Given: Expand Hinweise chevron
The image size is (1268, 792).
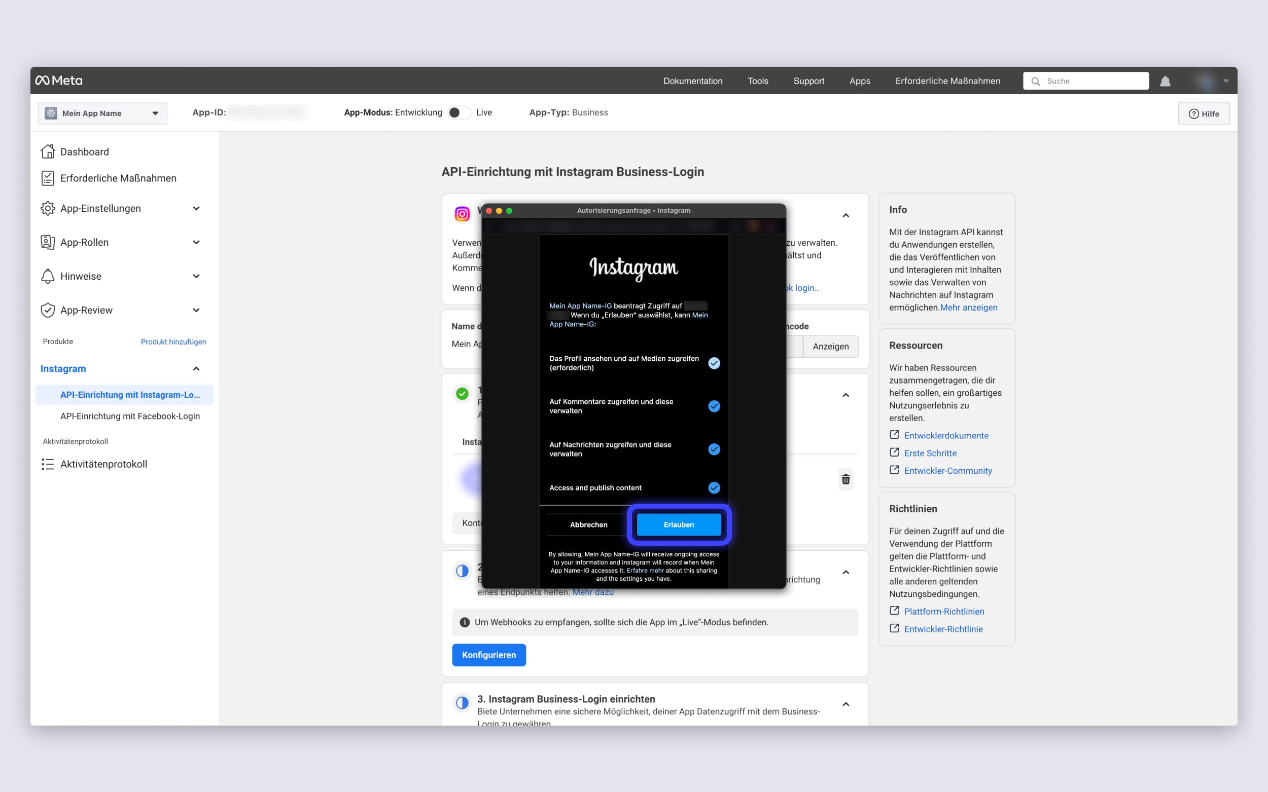Looking at the screenshot, I should pos(196,276).
